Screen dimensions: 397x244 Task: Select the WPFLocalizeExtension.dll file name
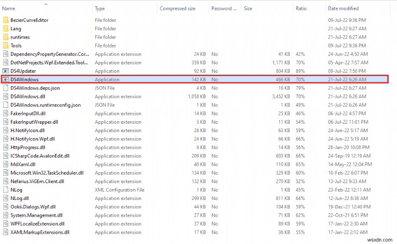(x=38, y=224)
